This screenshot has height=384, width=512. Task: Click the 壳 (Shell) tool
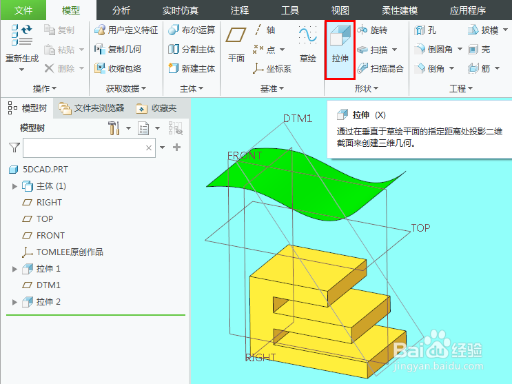pos(479,50)
